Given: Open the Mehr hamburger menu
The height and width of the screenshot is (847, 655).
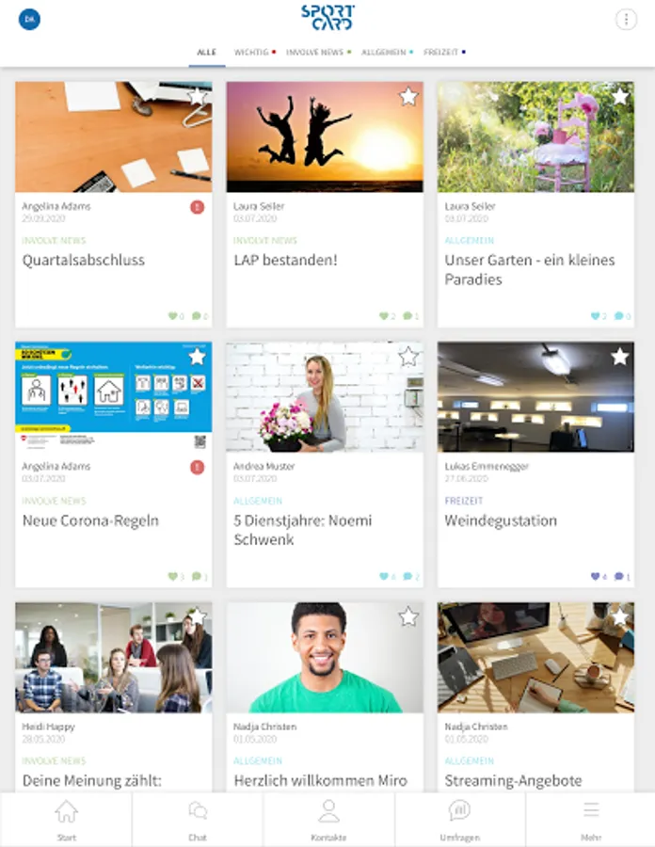Looking at the screenshot, I should click(x=591, y=809).
